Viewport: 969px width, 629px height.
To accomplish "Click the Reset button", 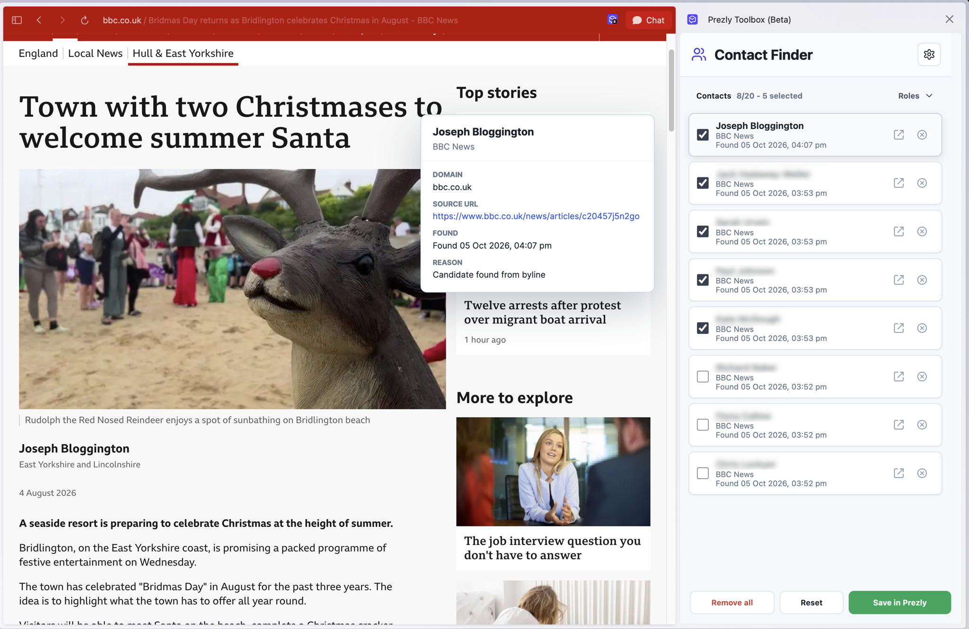I will click(x=811, y=603).
